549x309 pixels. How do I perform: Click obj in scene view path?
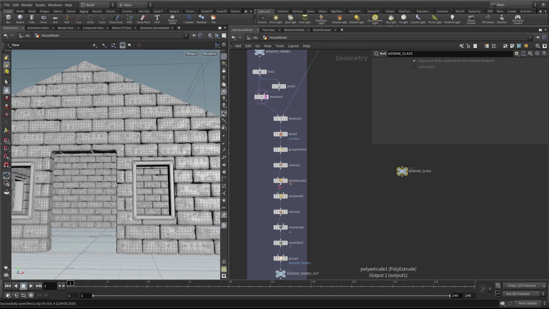(28, 36)
